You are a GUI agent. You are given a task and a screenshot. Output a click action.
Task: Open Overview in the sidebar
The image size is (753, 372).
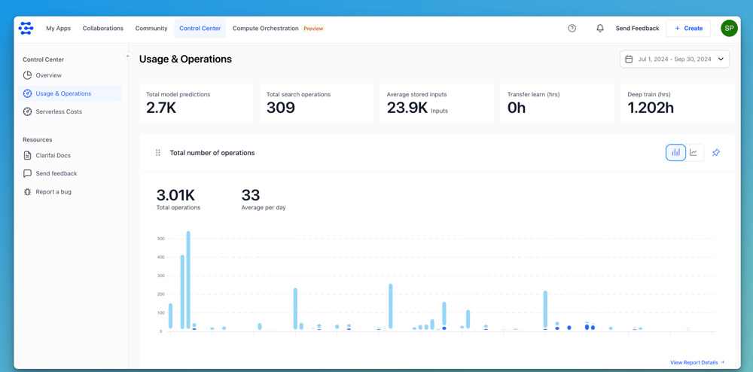click(x=48, y=75)
